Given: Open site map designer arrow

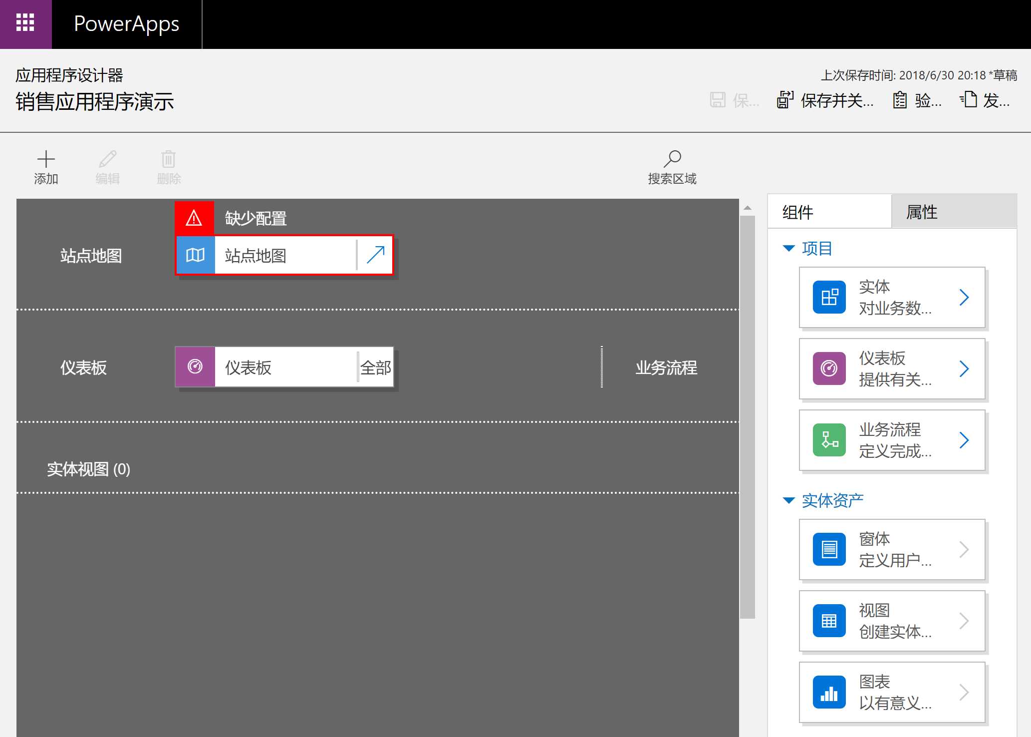Looking at the screenshot, I should (x=375, y=255).
